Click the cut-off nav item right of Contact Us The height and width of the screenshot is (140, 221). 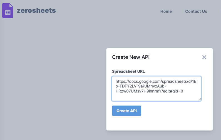click(220, 11)
